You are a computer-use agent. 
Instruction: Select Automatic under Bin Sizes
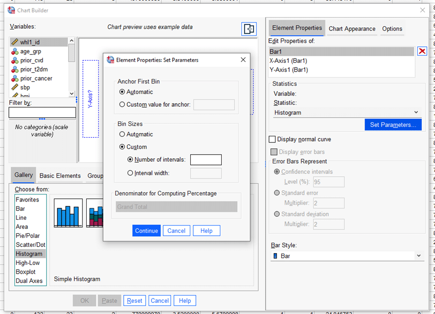tap(122, 135)
